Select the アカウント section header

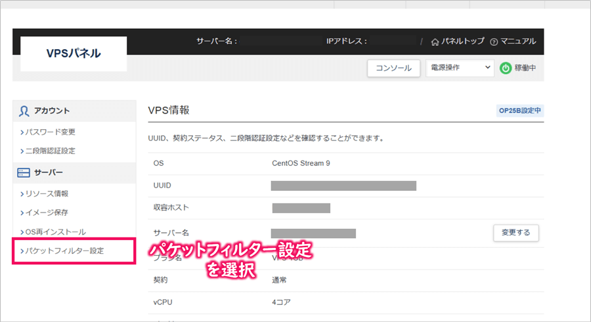pyautogui.click(x=74, y=111)
